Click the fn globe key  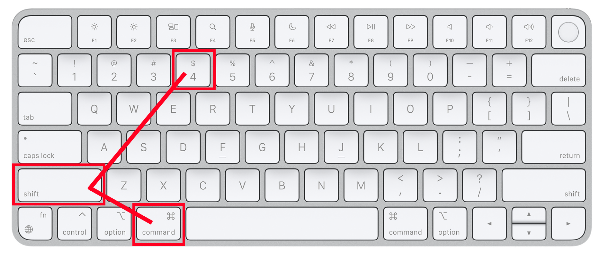point(35,224)
